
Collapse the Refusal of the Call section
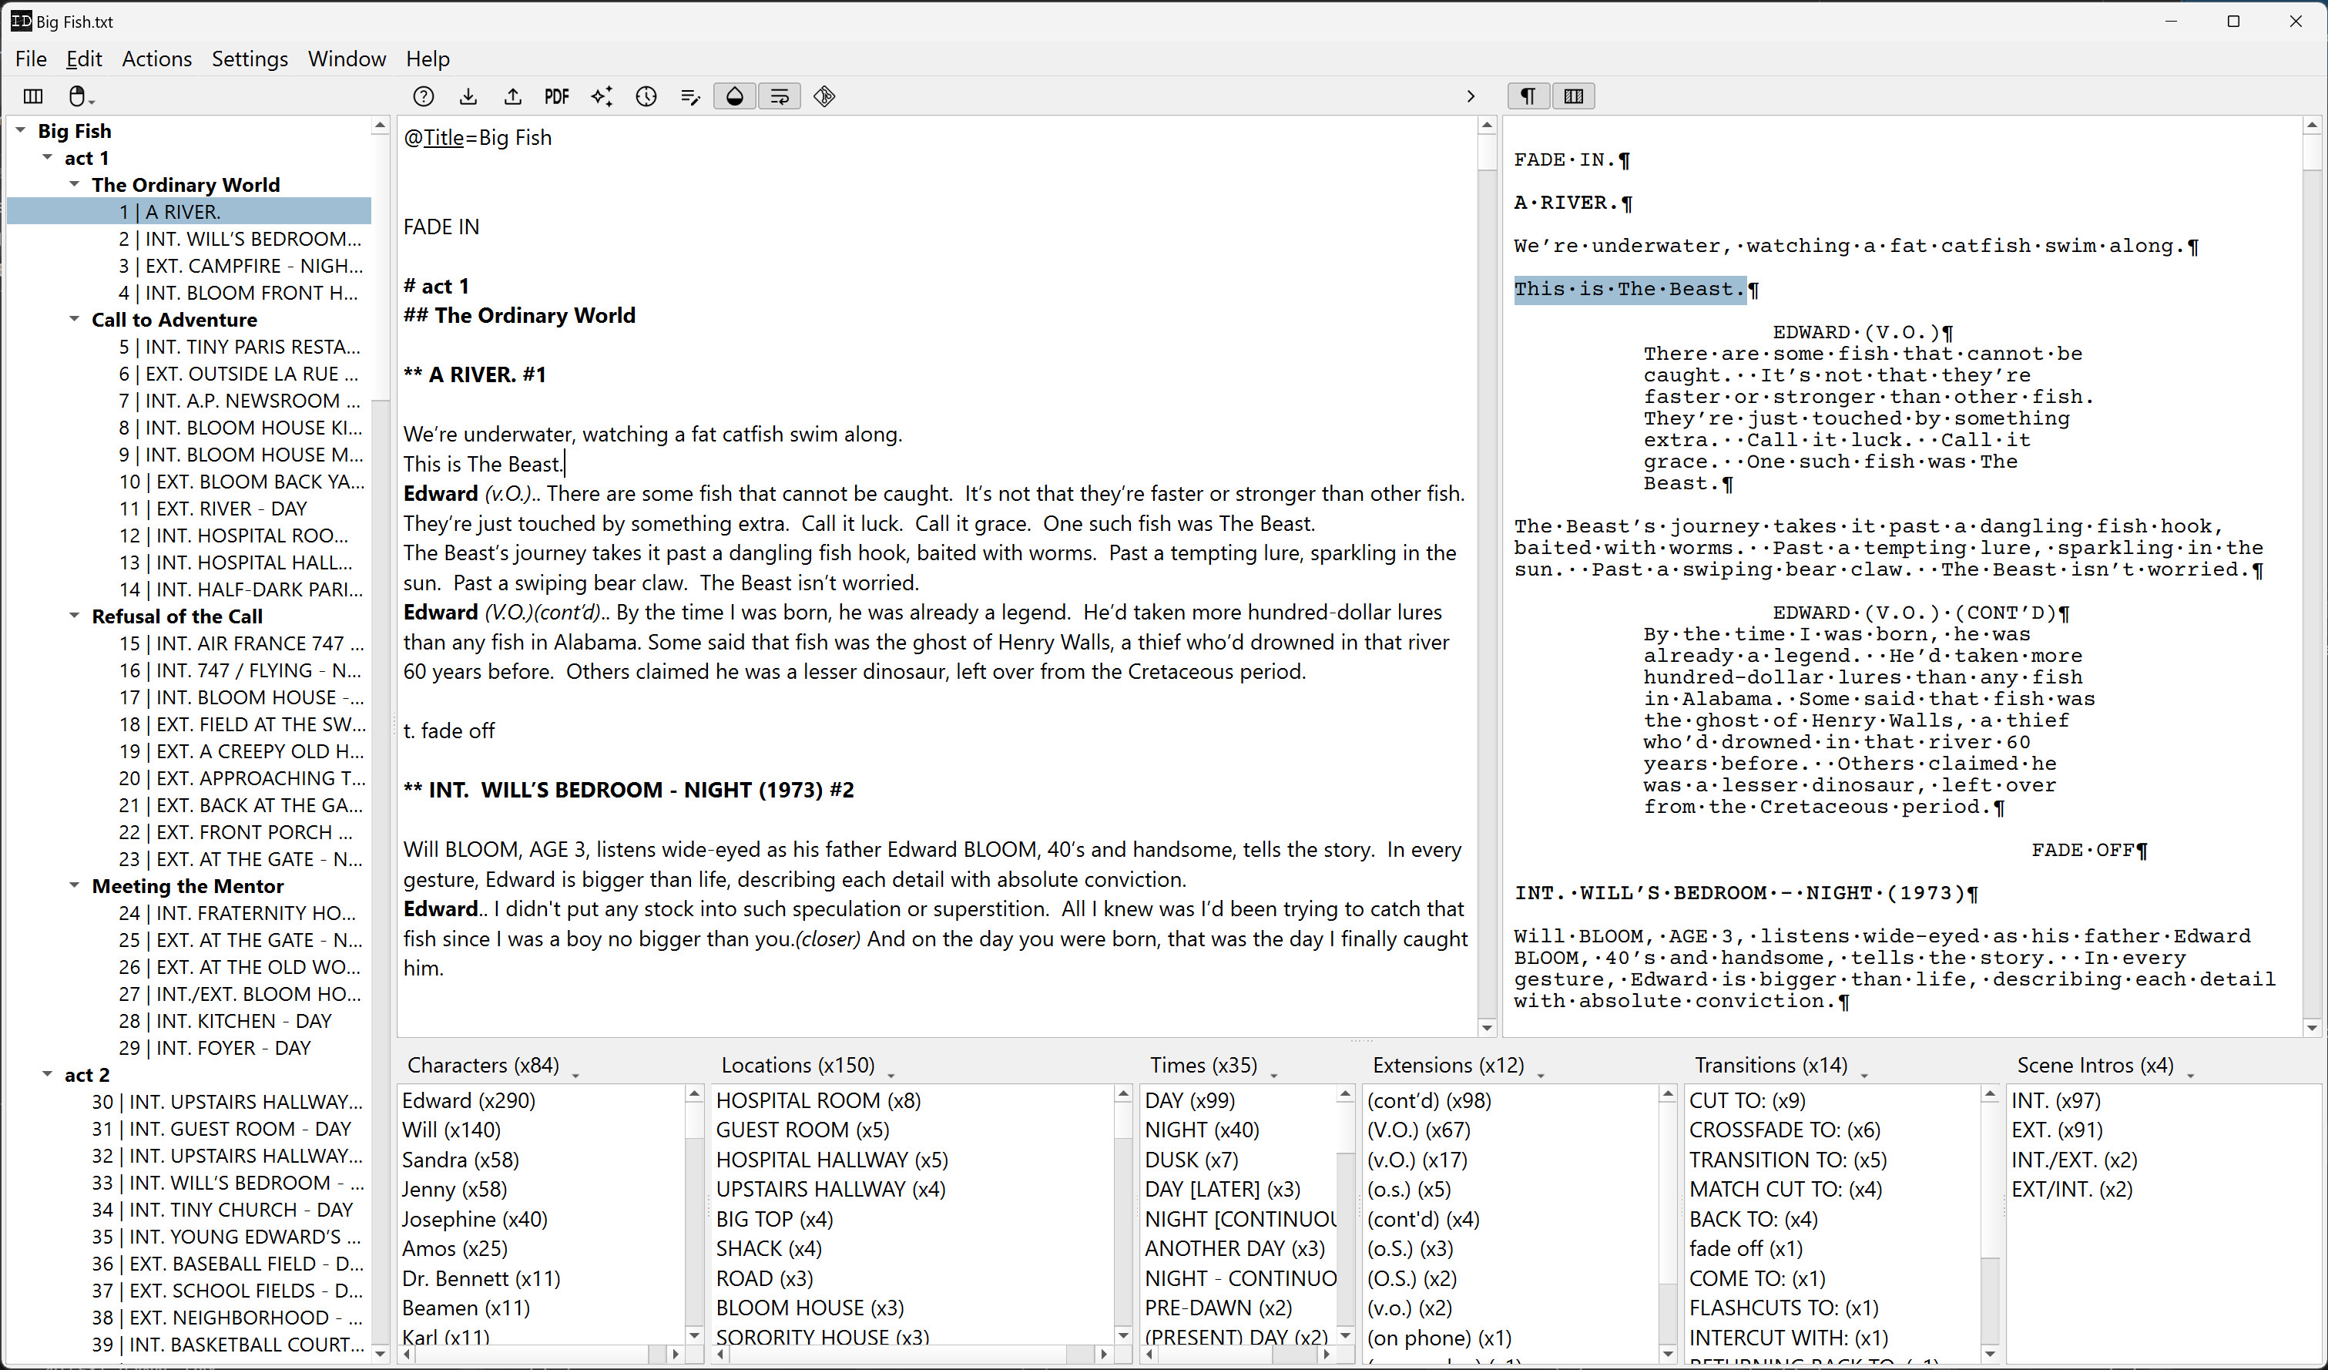click(x=75, y=615)
